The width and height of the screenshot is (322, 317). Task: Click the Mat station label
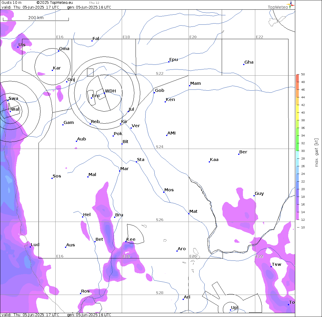pyautogui.click(x=193, y=211)
